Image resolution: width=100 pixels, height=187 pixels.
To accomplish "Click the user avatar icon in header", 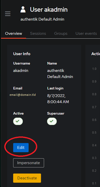I will pyautogui.click(x=23, y=10).
